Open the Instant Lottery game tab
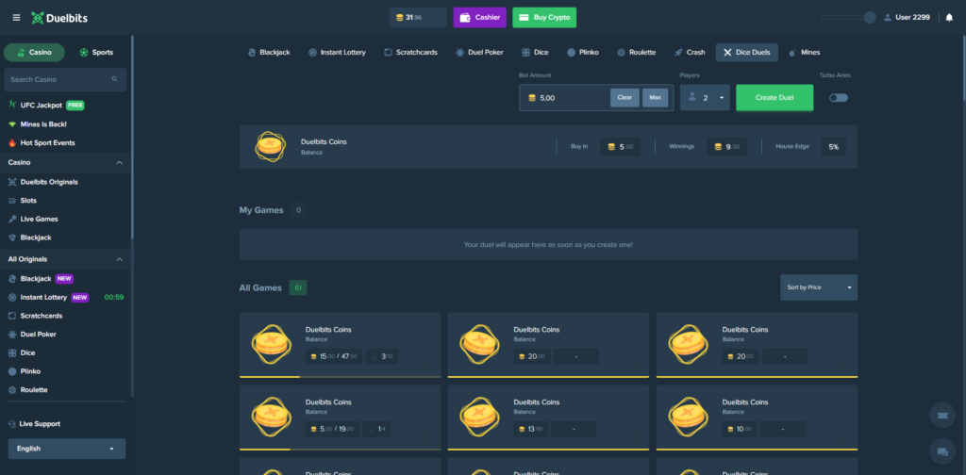Screen dimensions: 966x475 pos(337,52)
